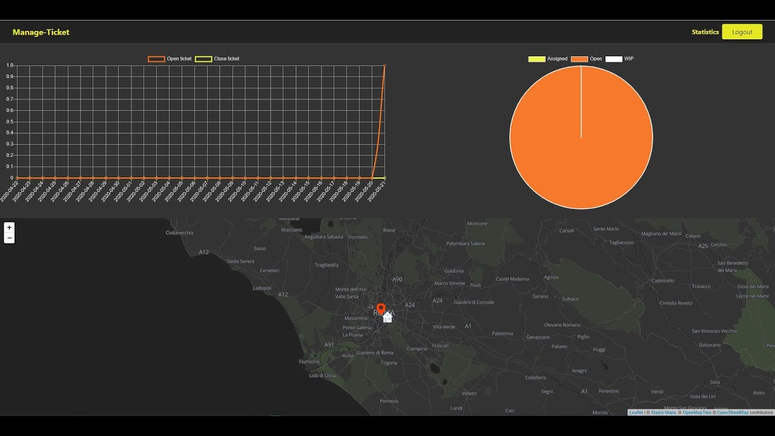
Task: Click the Civitavecchia label on map
Action: [179, 233]
